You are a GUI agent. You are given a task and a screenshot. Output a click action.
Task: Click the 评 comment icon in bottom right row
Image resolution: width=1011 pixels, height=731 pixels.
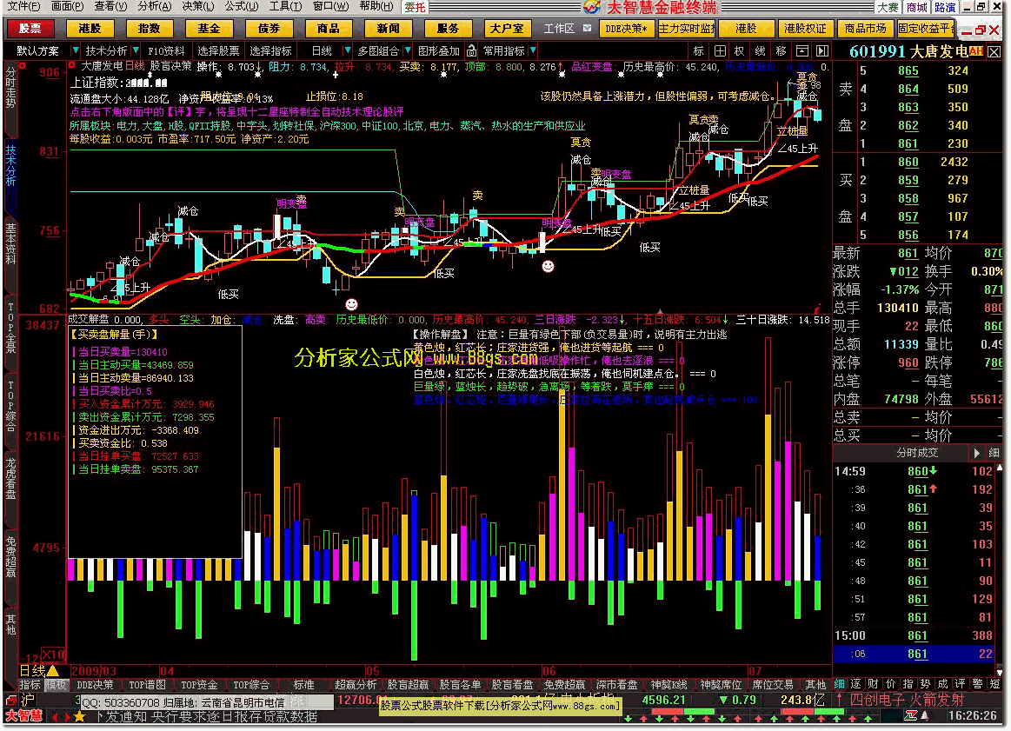961,684
